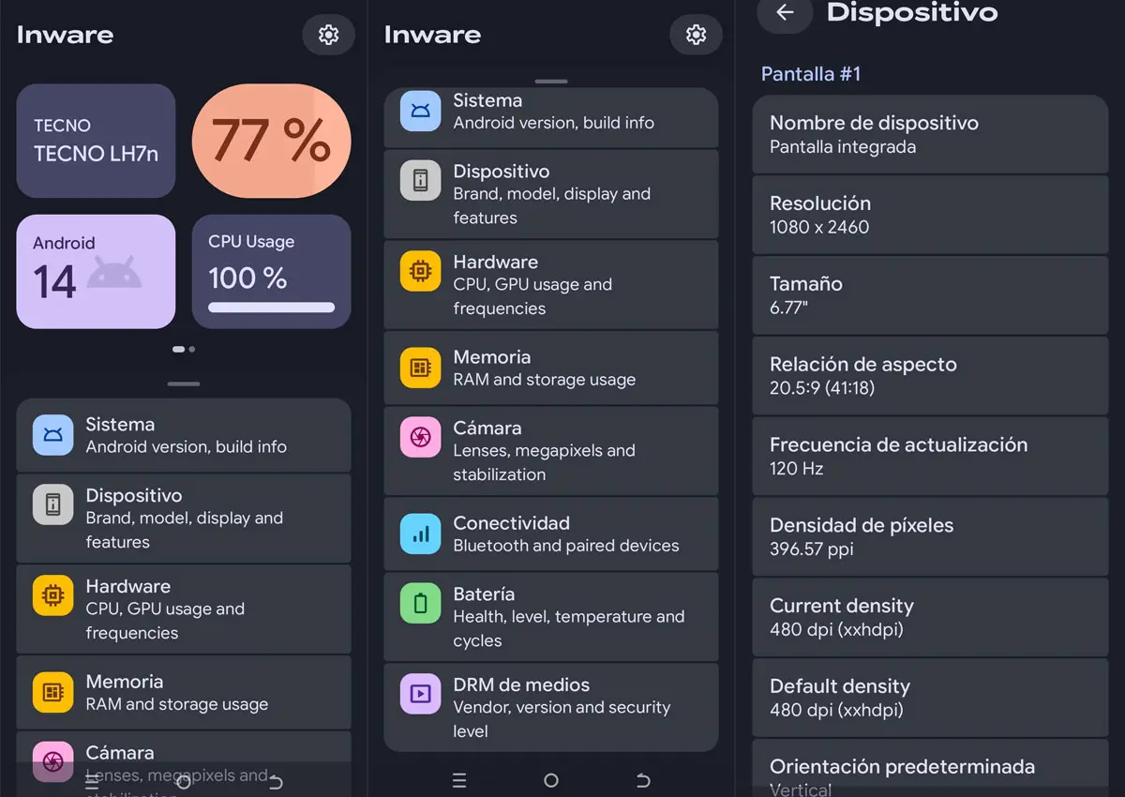Open Conectividad Bluetooth and paired devices row
Viewport: 1125px width, 797px height.
tap(551, 534)
